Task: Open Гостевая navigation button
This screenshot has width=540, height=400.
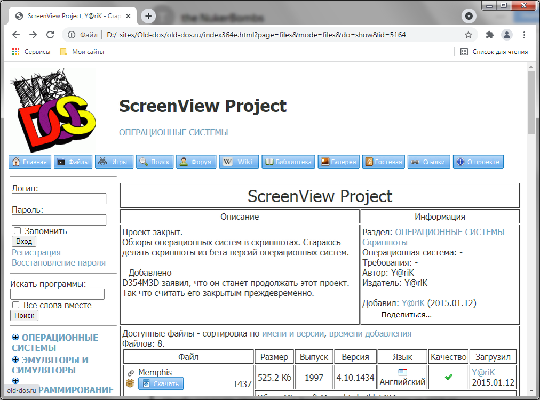Action: 384,162
